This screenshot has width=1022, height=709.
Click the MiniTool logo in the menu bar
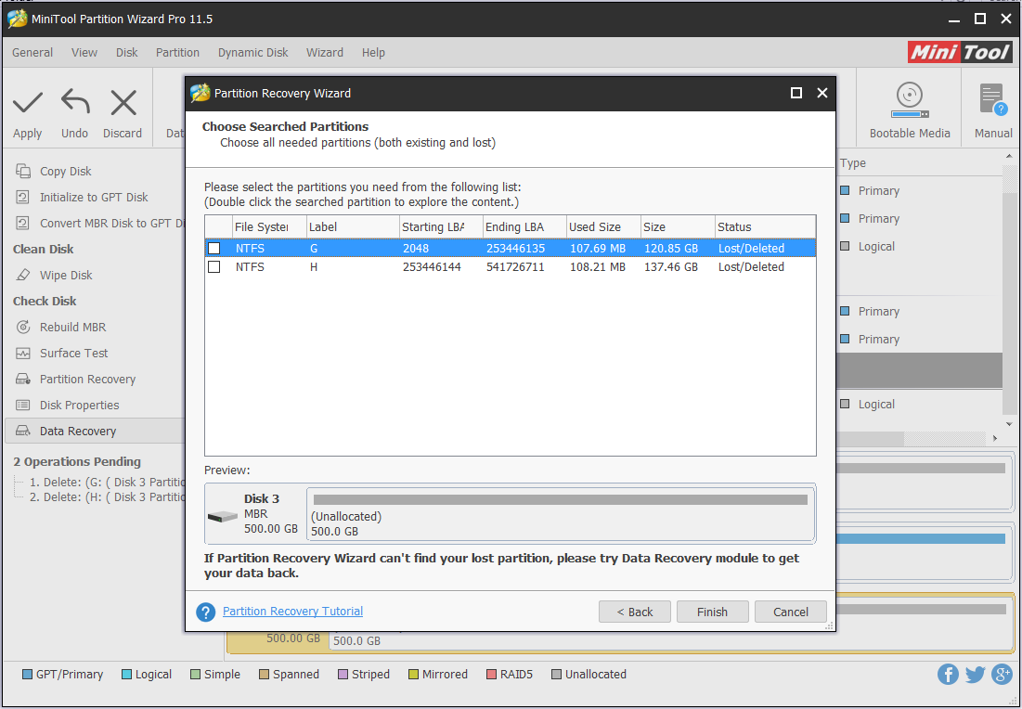960,52
